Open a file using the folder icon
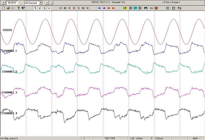The height and width of the screenshot is (140, 205). pyautogui.click(x=8, y=8)
